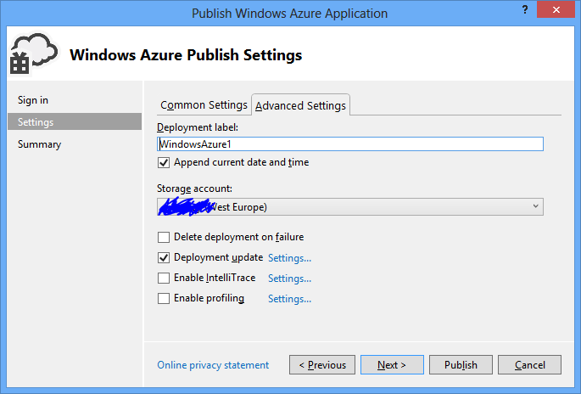Select the Settings step in sidebar
Screen dimensions: 581x394
click(x=36, y=122)
